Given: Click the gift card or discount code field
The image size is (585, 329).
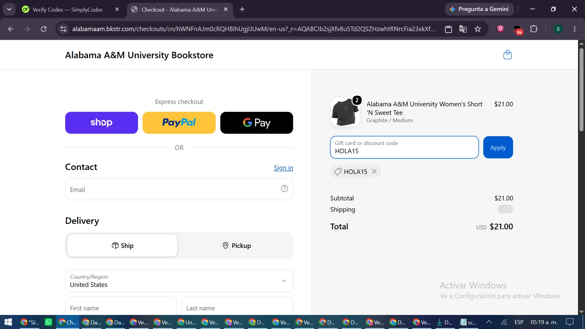Looking at the screenshot, I should 404,147.
